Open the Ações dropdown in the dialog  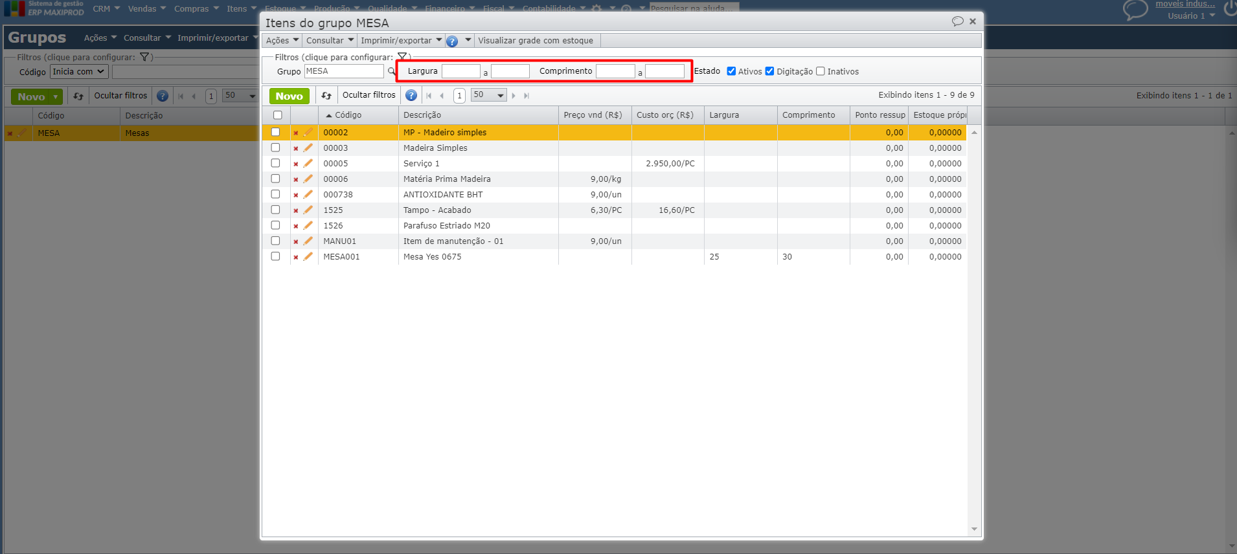[x=282, y=41]
